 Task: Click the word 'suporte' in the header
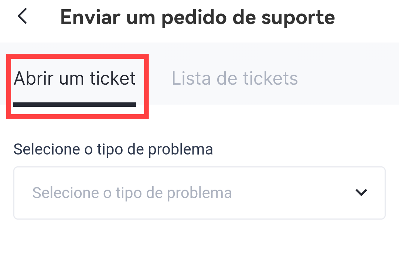(298, 17)
